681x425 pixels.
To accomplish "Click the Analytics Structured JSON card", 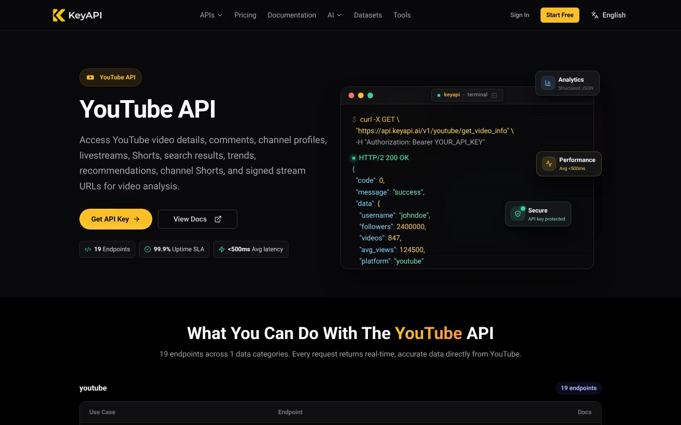I will 567,83.
